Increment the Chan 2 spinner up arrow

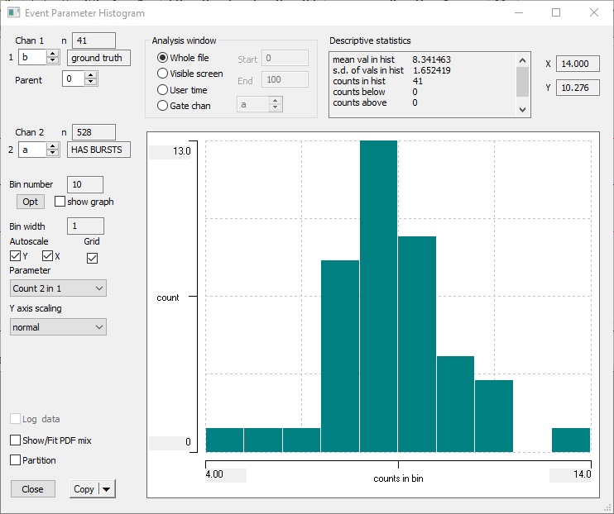(x=52, y=146)
